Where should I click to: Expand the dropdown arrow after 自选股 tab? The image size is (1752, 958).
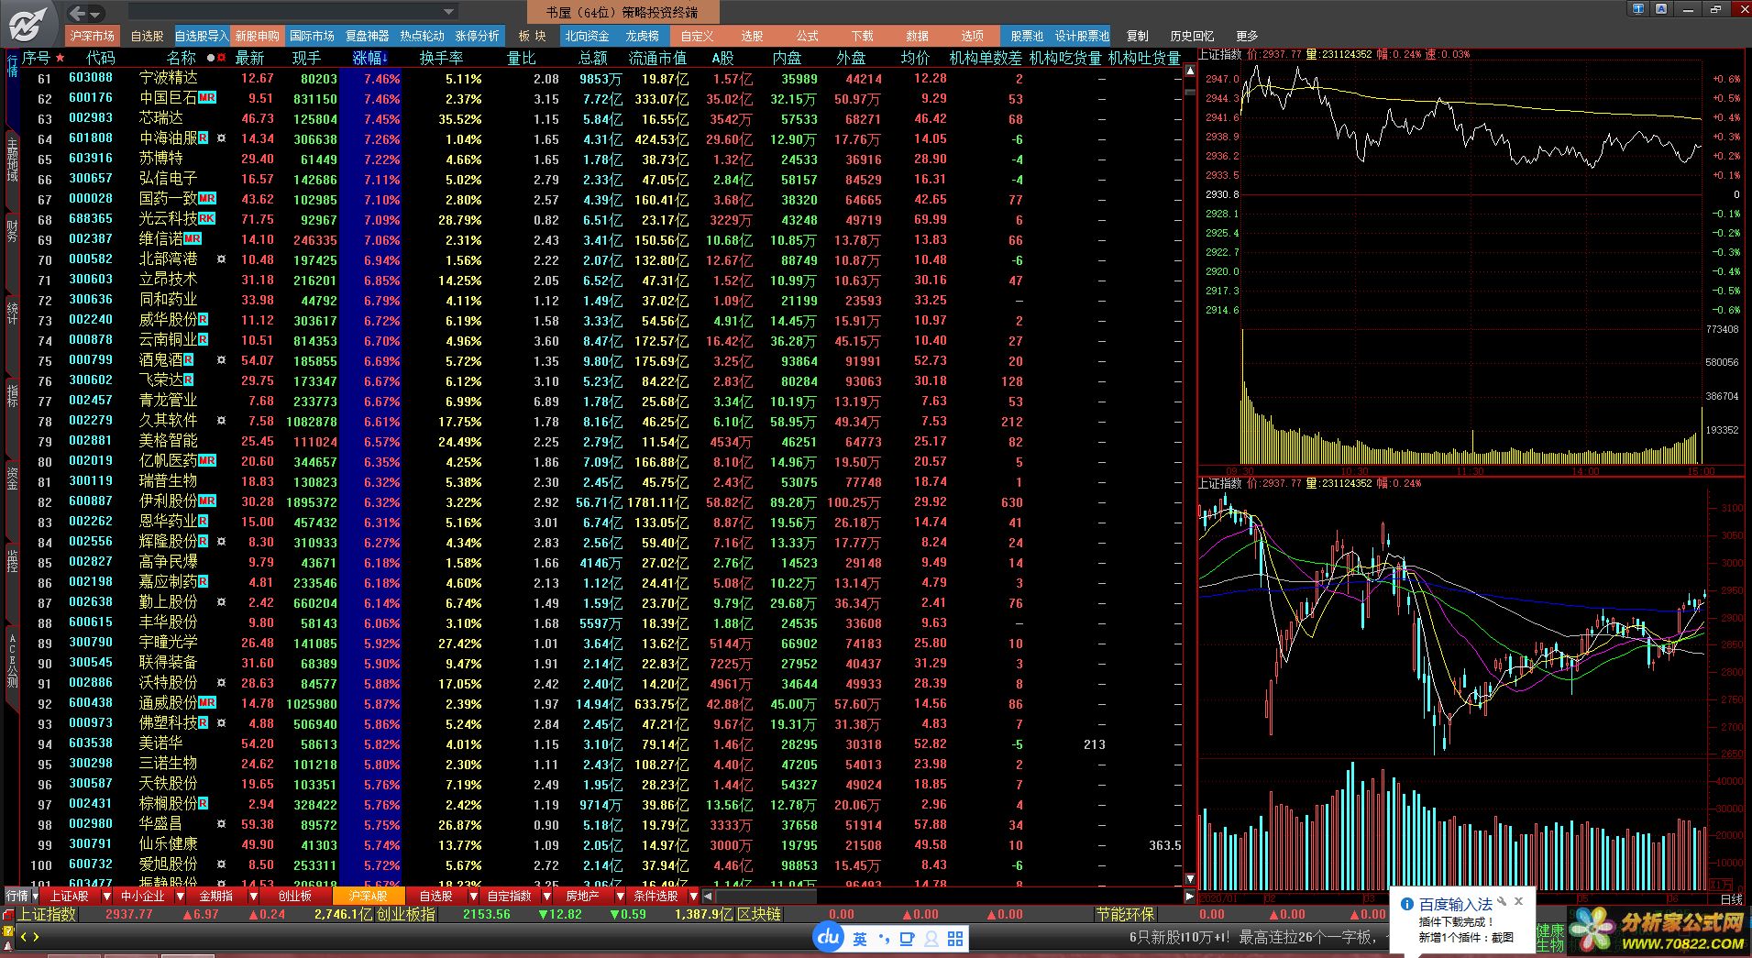click(473, 896)
